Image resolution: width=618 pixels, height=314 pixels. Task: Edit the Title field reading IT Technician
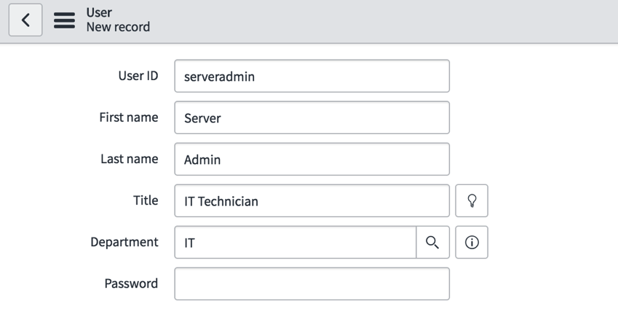click(x=312, y=201)
